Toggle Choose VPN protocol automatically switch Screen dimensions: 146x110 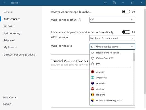pyautogui.click(x=126, y=32)
